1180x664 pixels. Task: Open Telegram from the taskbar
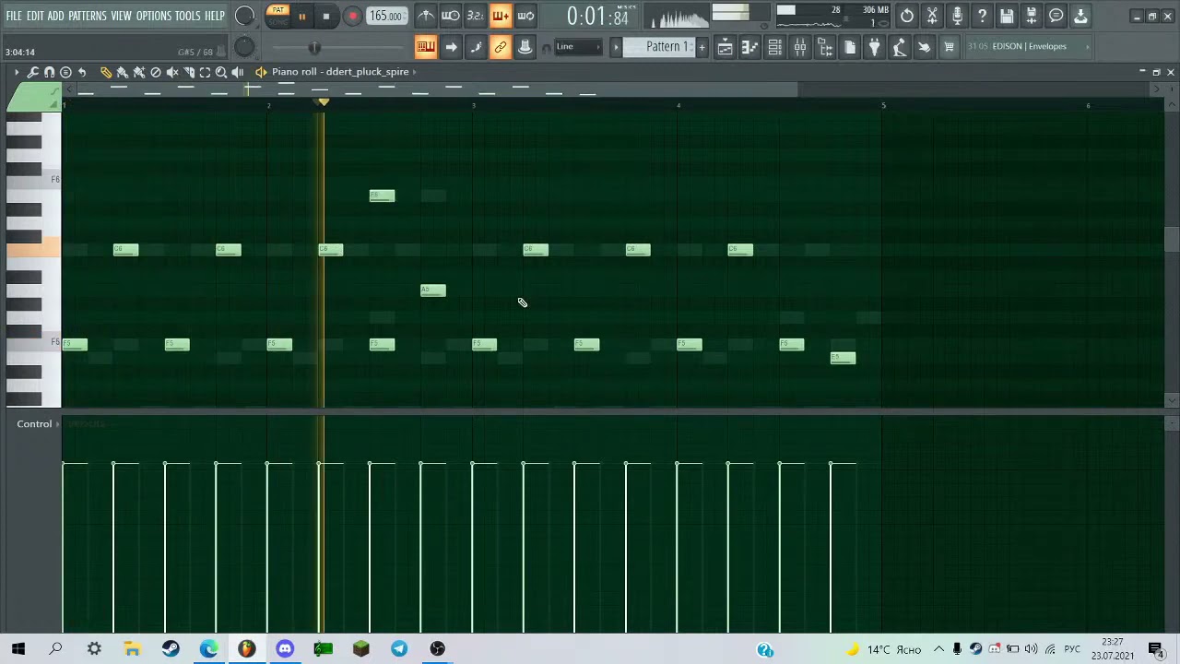[x=399, y=649]
